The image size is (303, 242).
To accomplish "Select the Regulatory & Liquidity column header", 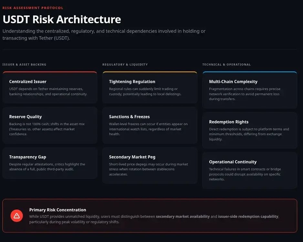I will point(125,65).
